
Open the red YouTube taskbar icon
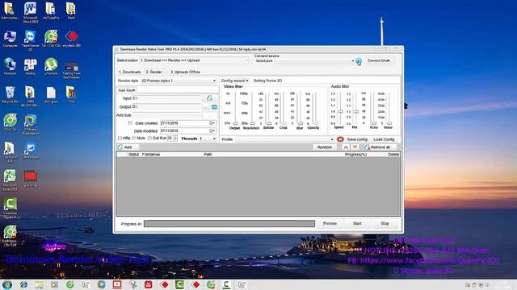coord(149,284)
